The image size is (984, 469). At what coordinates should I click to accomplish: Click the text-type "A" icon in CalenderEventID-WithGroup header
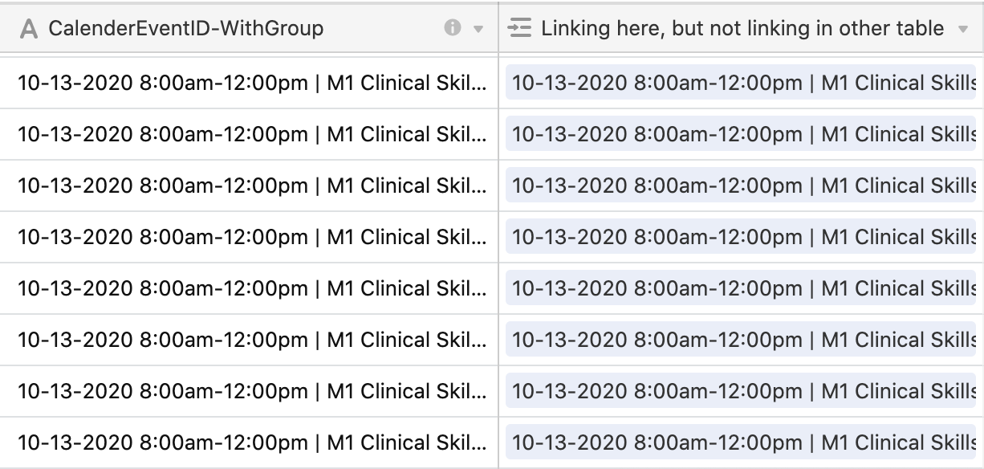(x=30, y=29)
